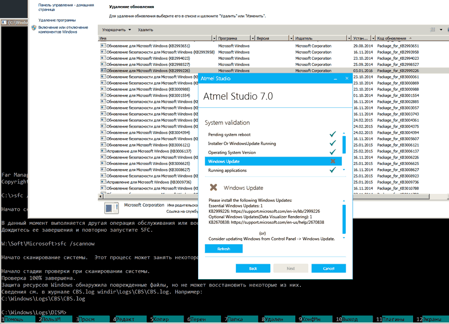The image size is (449, 324).
Task: Select update KB3004394 row
Action: pos(148,133)
